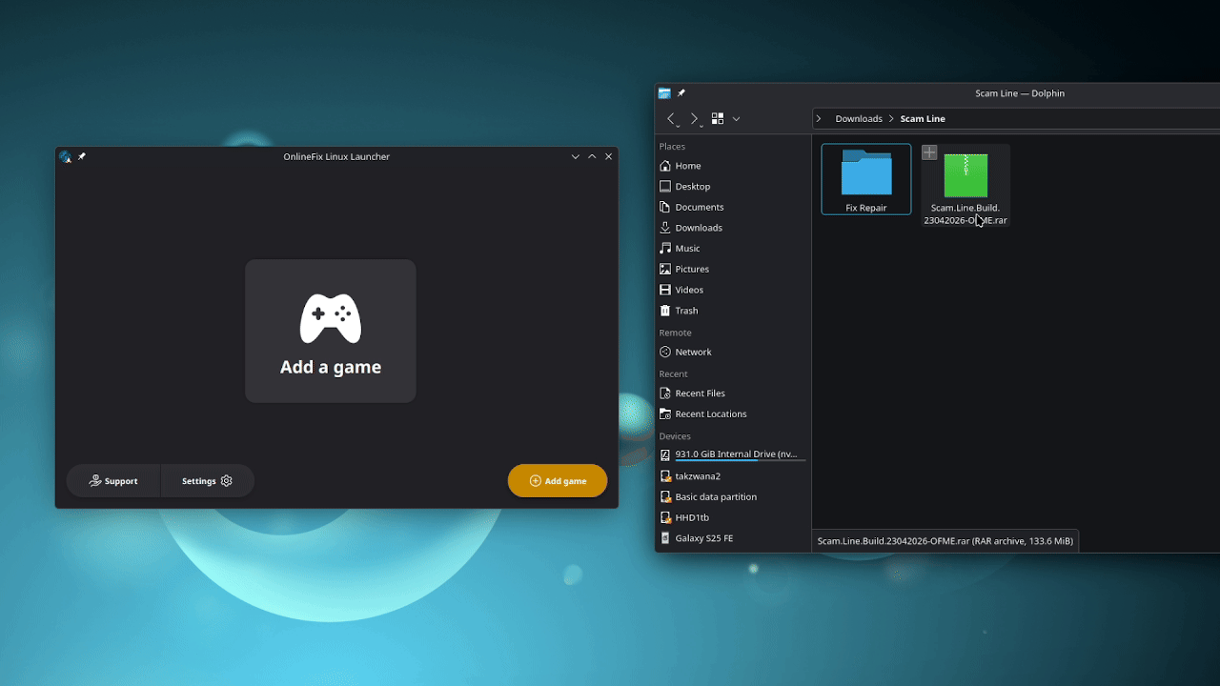This screenshot has height=686, width=1220.
Task: Click the status bar text for the rar archive
Action: point(945,541)
